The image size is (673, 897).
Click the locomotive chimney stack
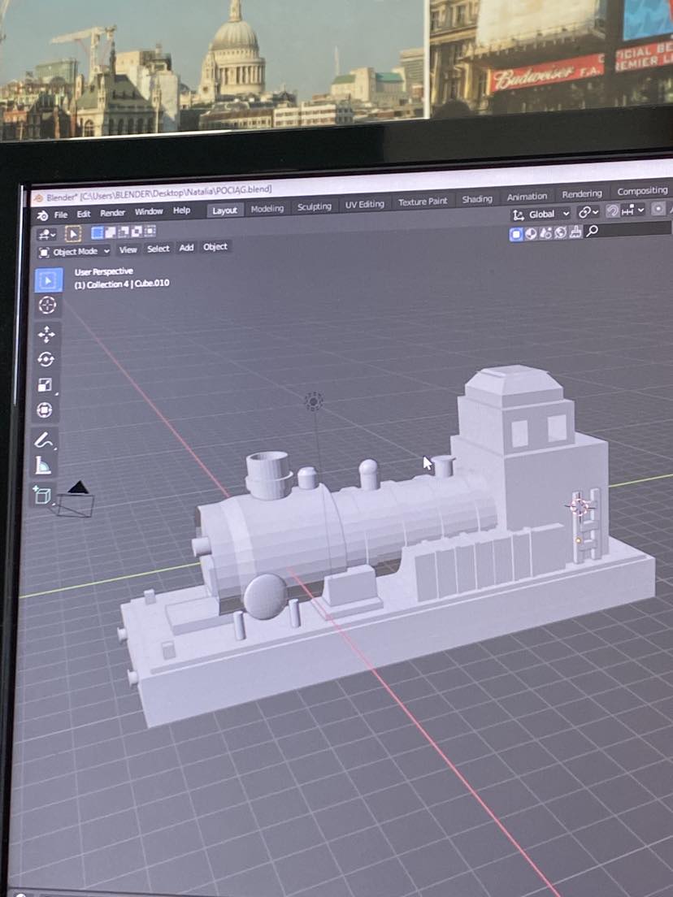pyautogui.click(x=267, y=474)
